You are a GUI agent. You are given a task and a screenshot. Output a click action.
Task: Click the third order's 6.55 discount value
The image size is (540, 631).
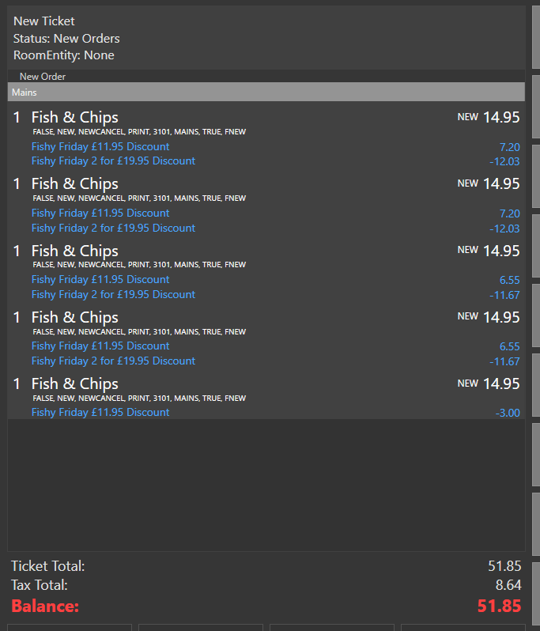coord(509,280)
